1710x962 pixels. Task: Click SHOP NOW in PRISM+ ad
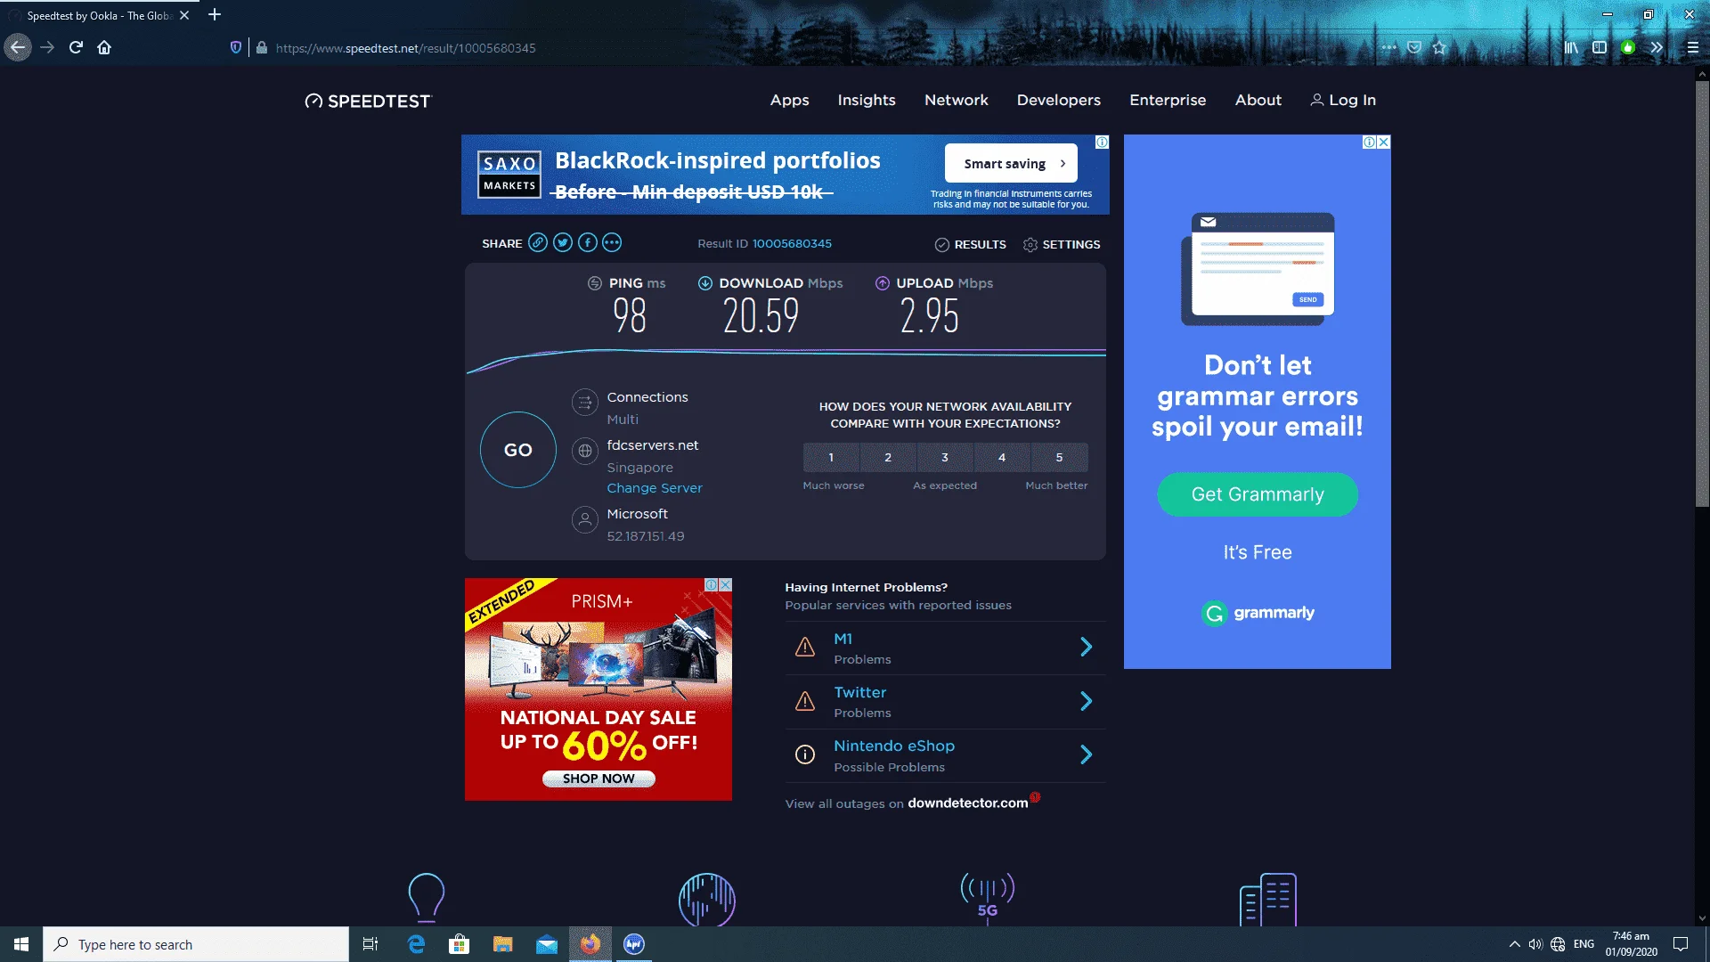[598, 779]
